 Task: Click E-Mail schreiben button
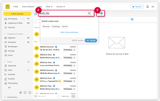(x=17, y=14)
